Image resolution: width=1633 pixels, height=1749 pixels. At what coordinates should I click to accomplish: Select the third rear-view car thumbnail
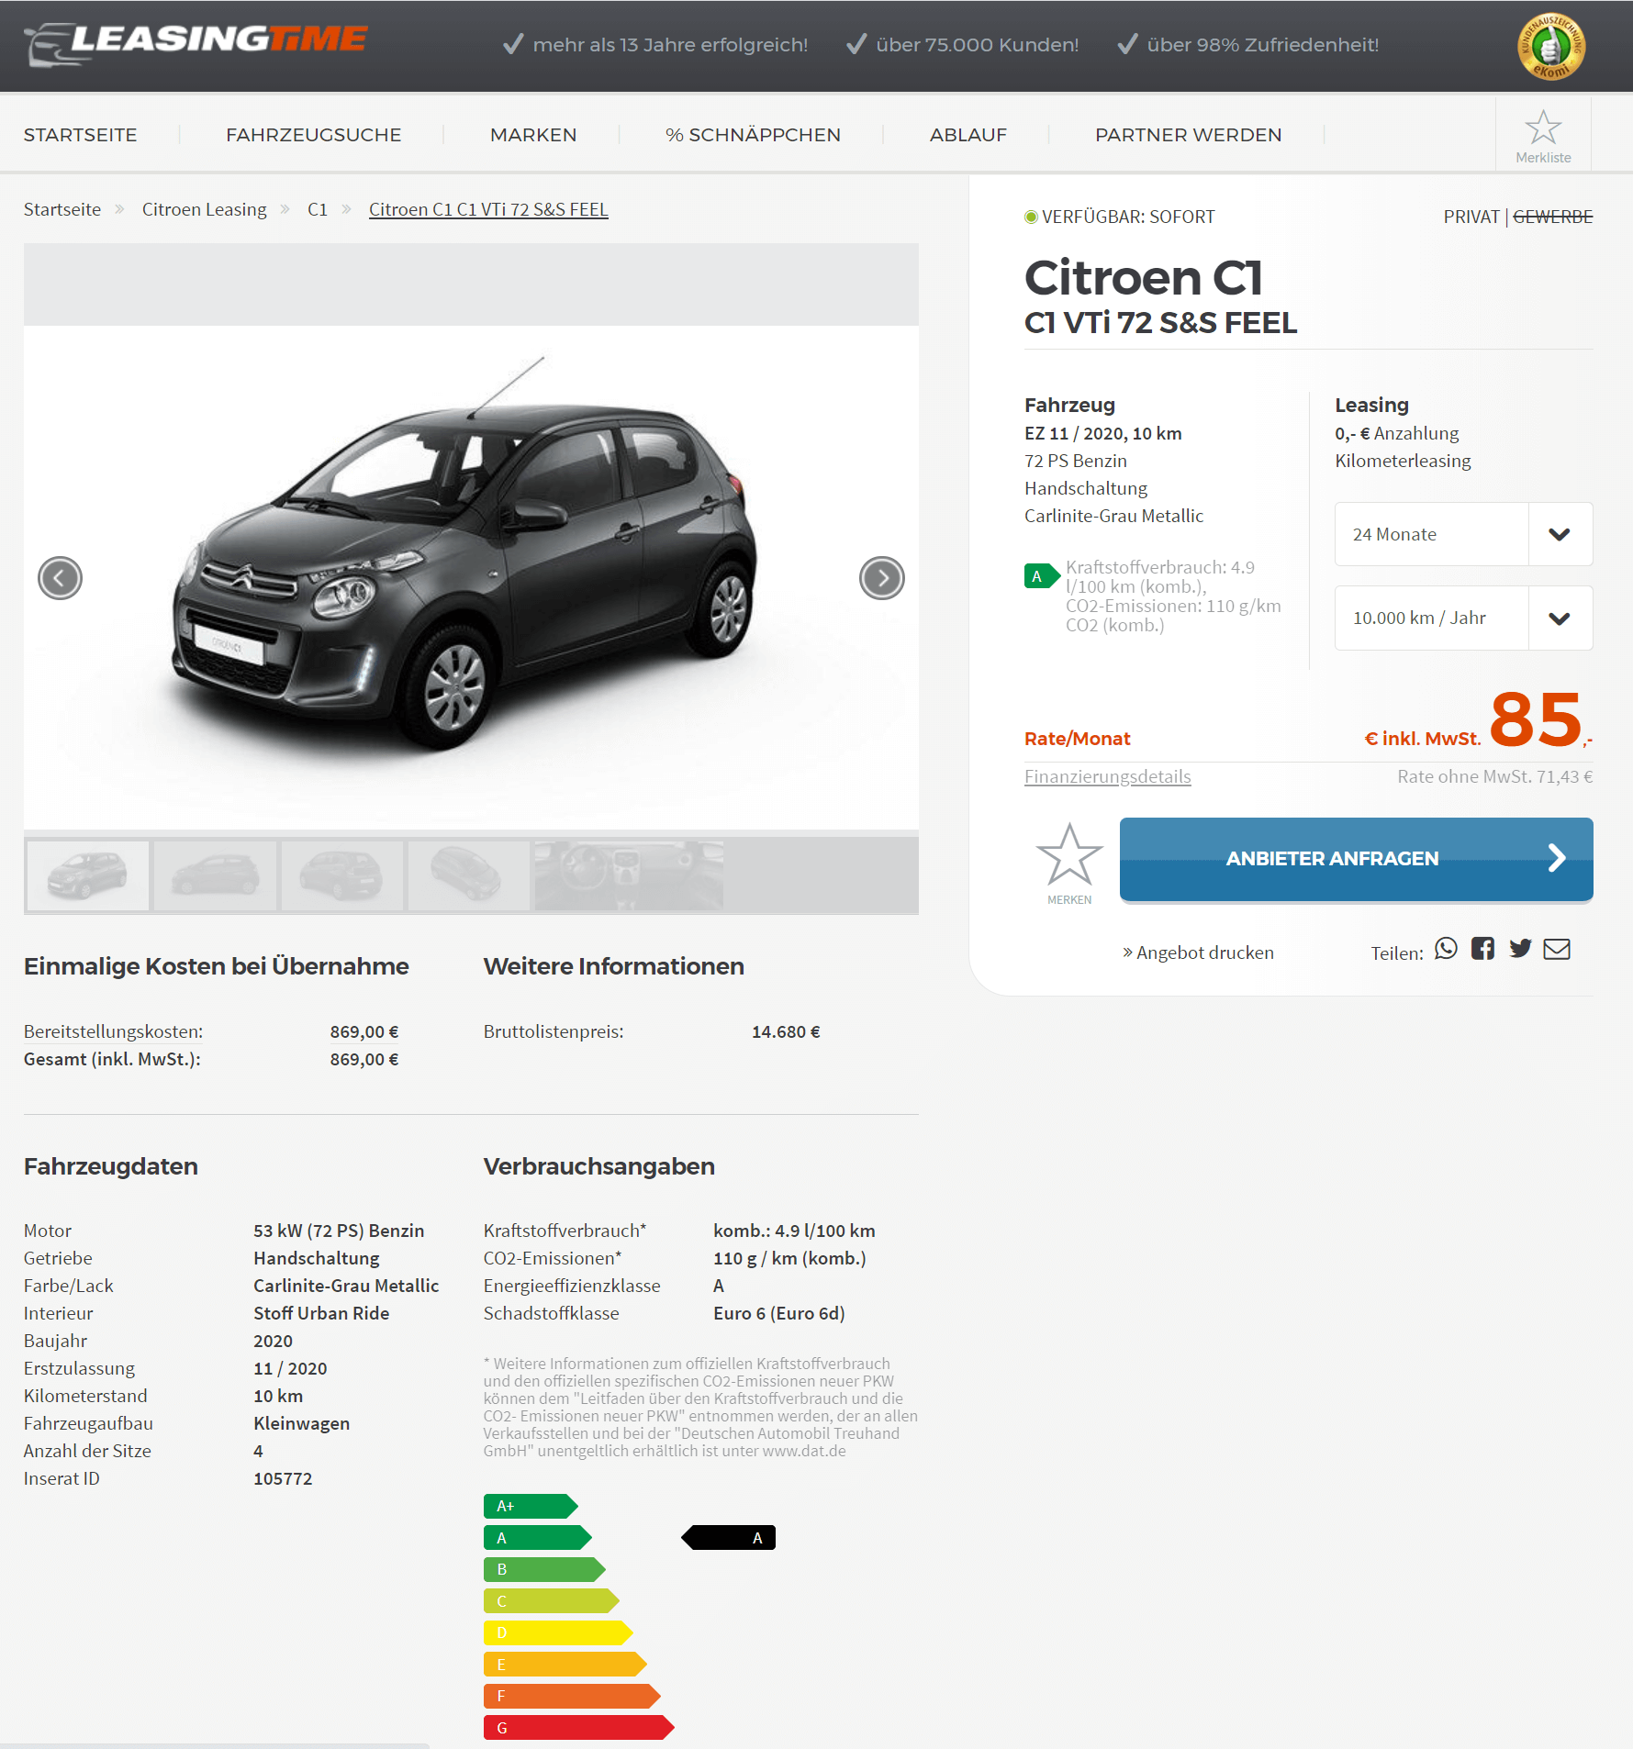click(341, 875)
